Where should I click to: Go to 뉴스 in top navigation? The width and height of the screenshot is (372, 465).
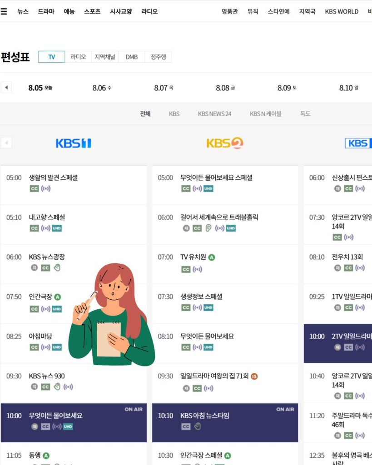(23, 11)
